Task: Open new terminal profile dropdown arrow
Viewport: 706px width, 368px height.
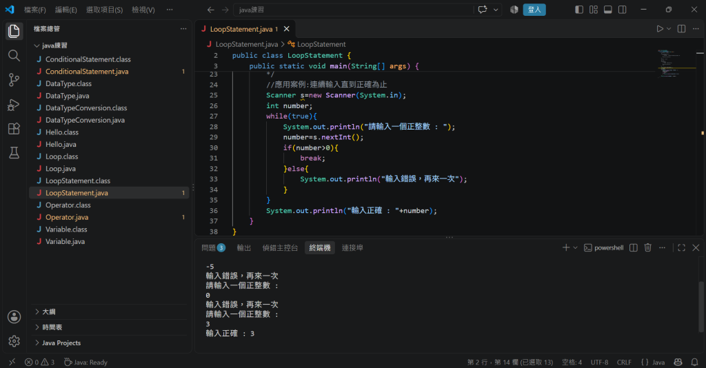Action: pos(575,247)
